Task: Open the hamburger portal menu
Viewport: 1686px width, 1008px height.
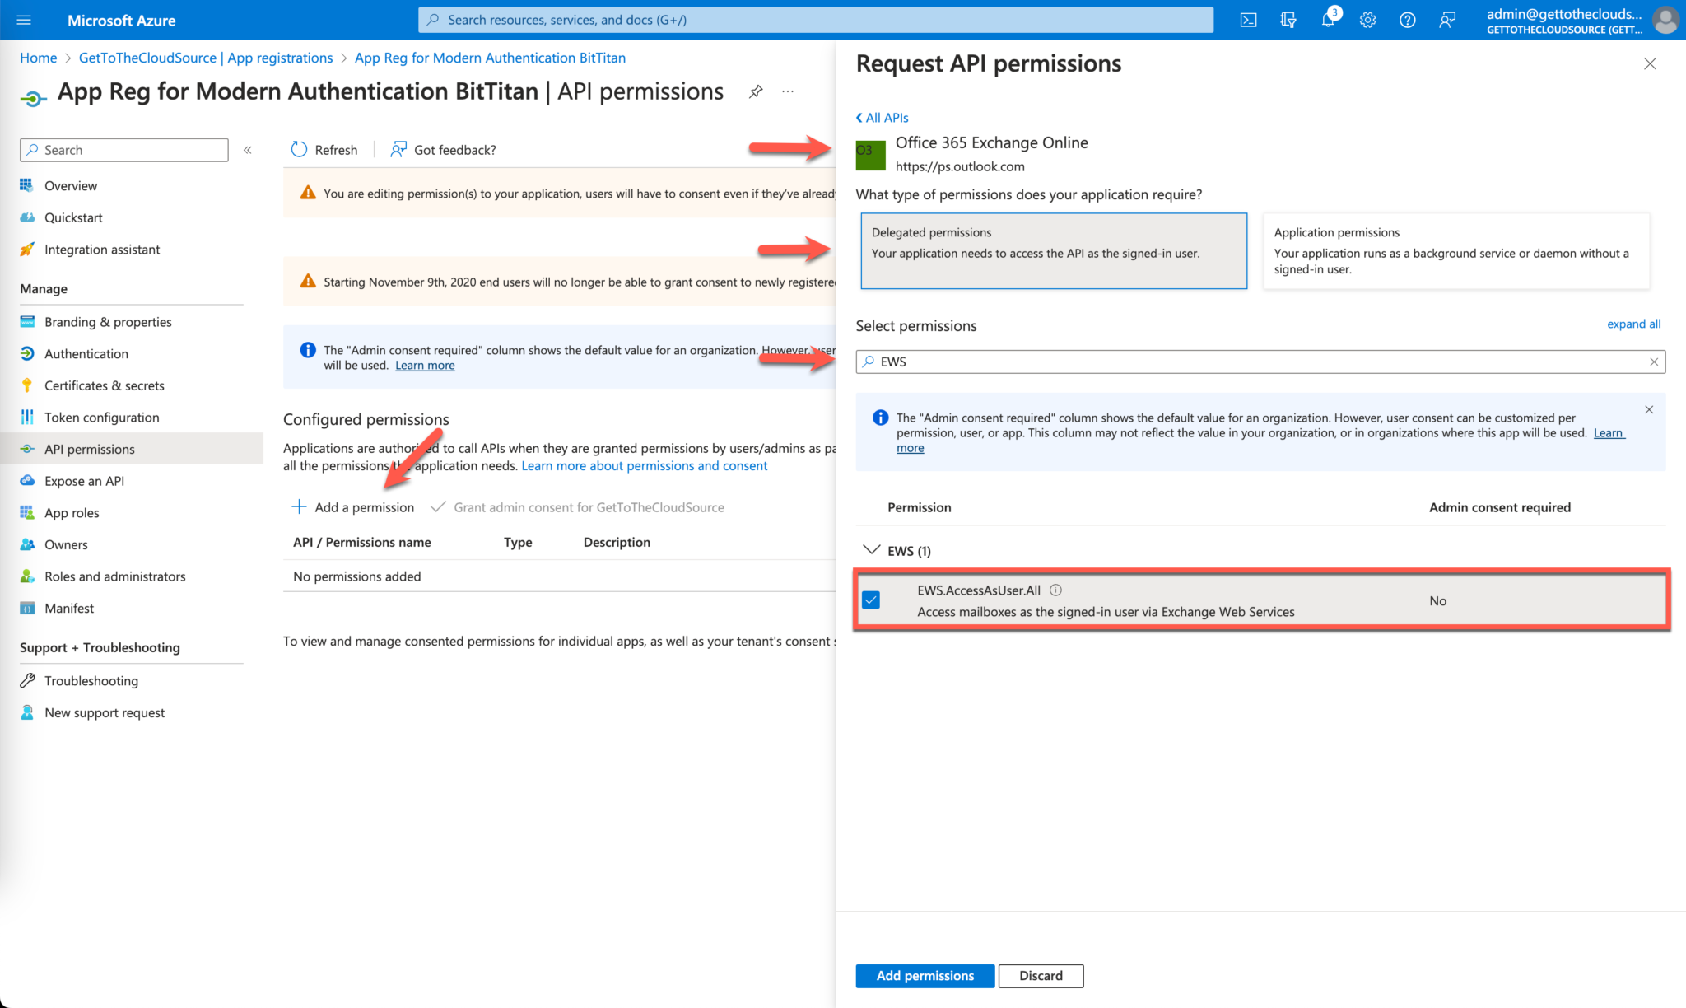Action: point(24,20)
